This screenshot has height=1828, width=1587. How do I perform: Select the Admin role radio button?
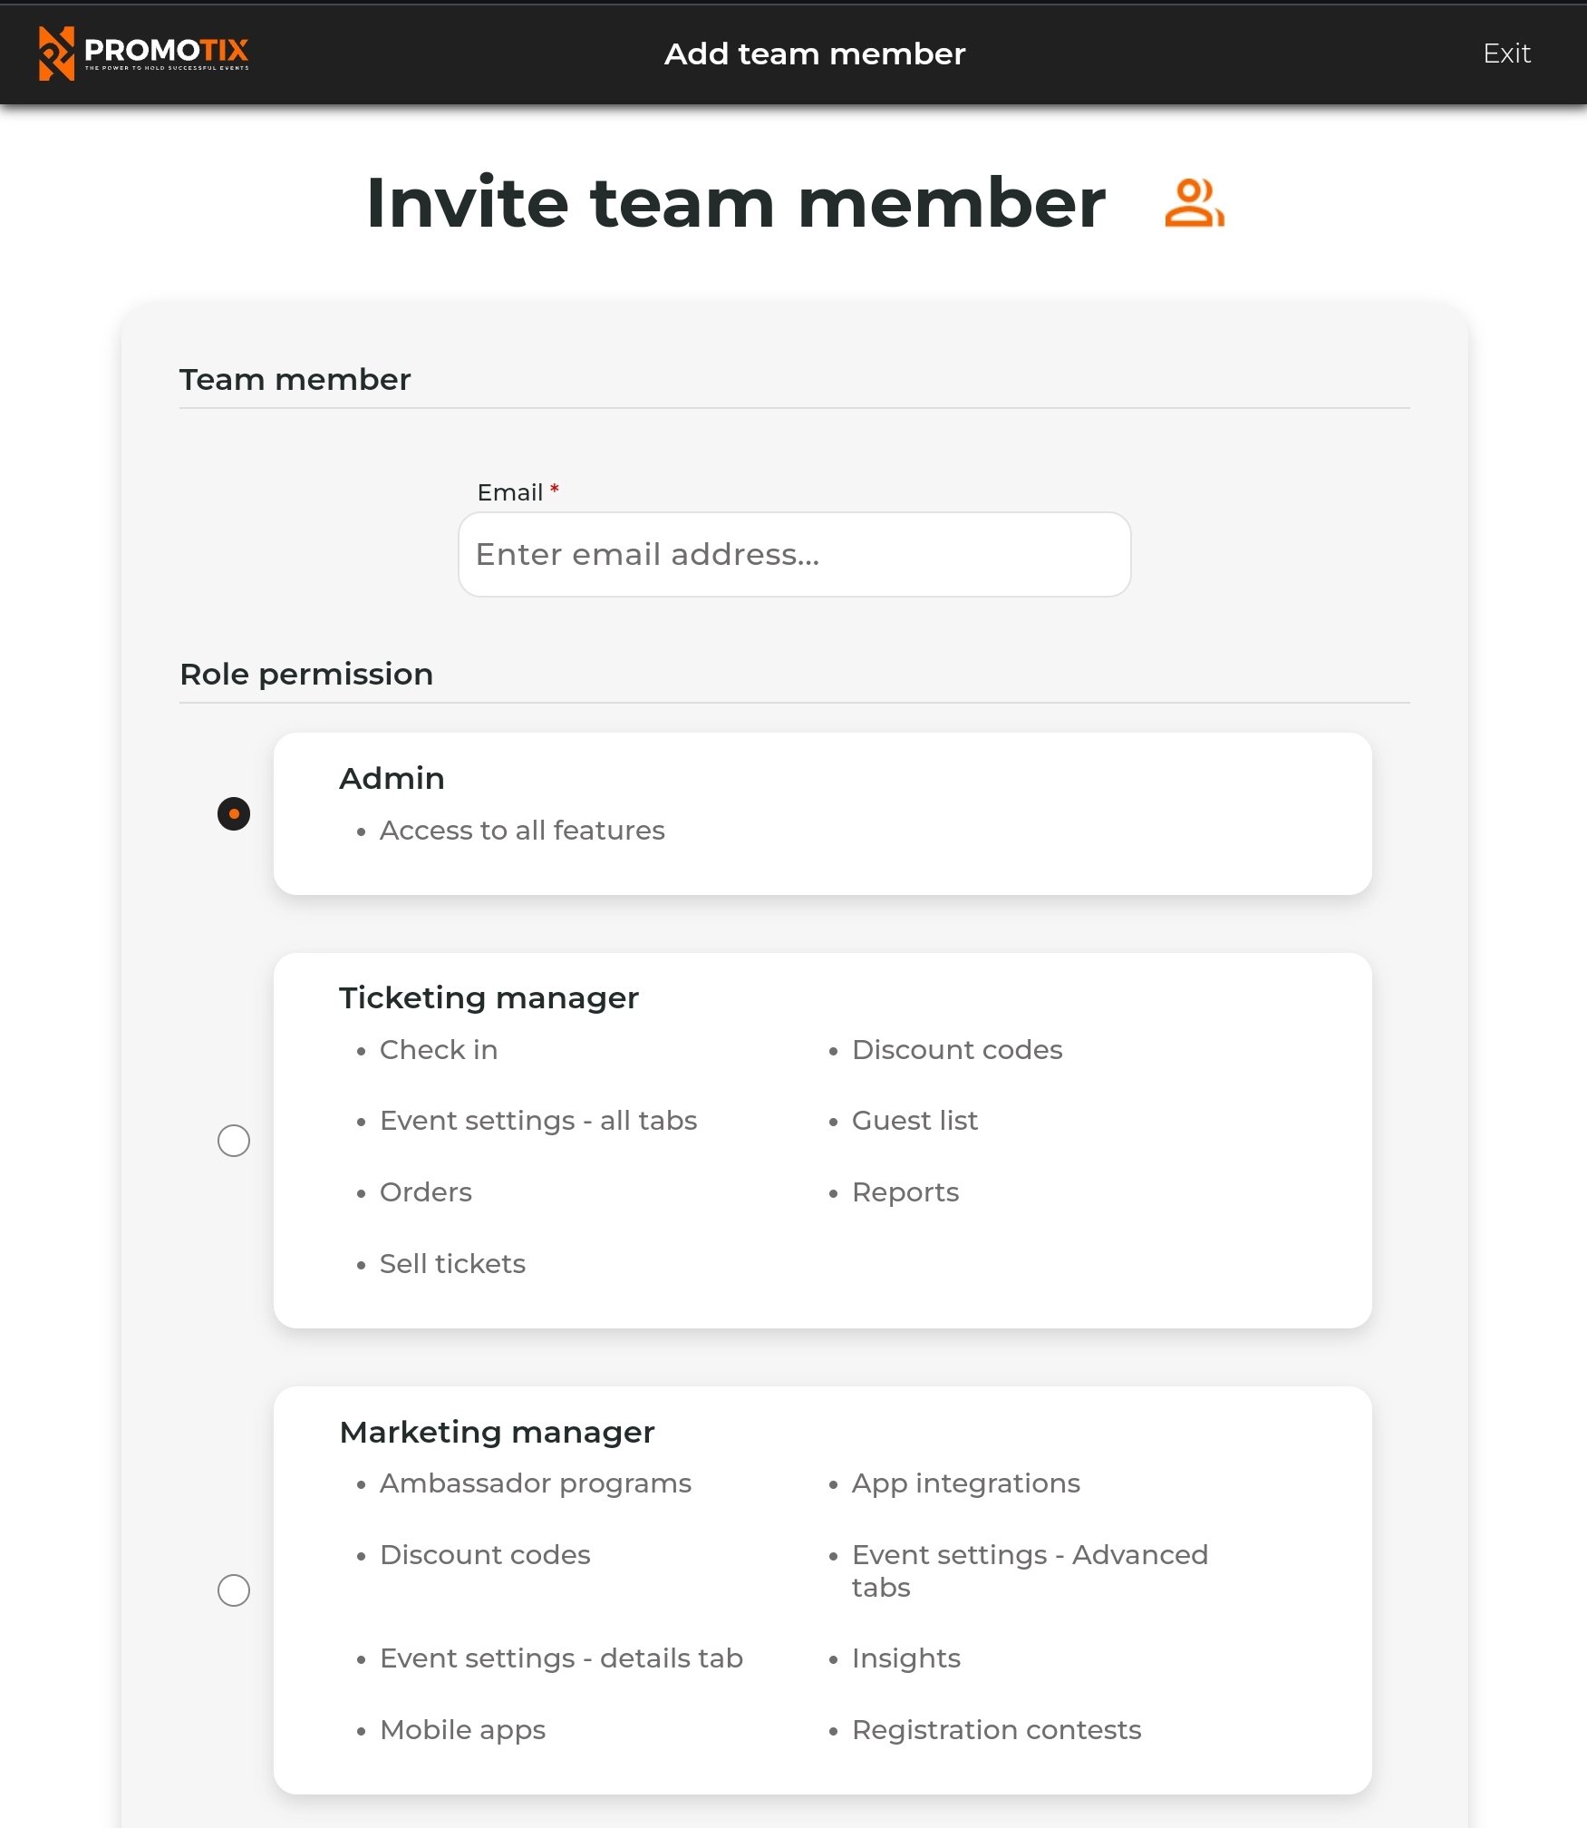point(234,813)
